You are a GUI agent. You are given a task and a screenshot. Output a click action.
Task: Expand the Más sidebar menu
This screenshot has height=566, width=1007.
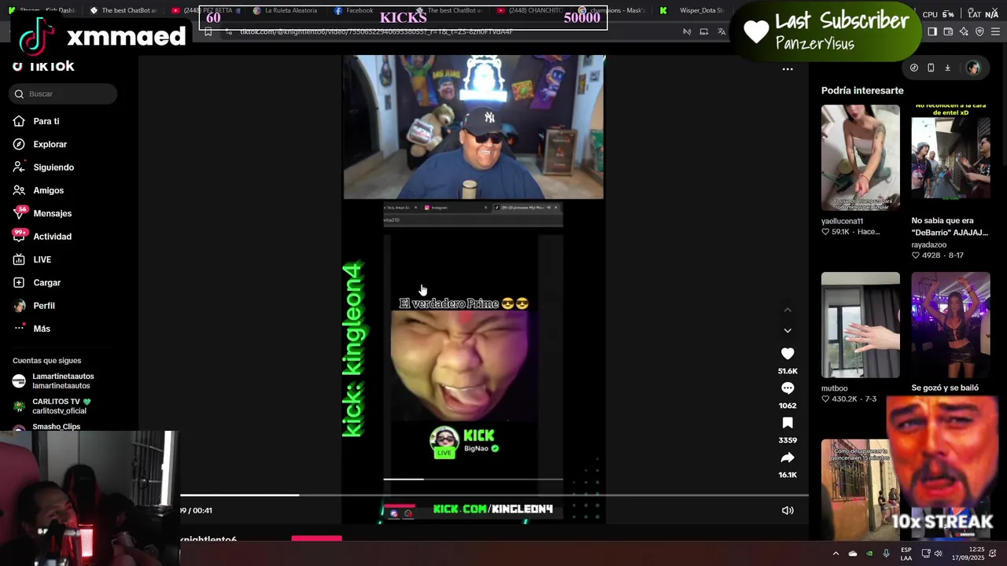pos(31,329)
